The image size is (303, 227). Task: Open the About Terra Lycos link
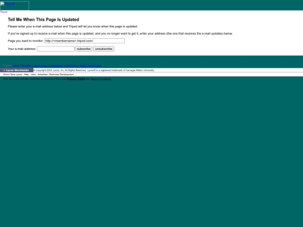click(12, 75)
